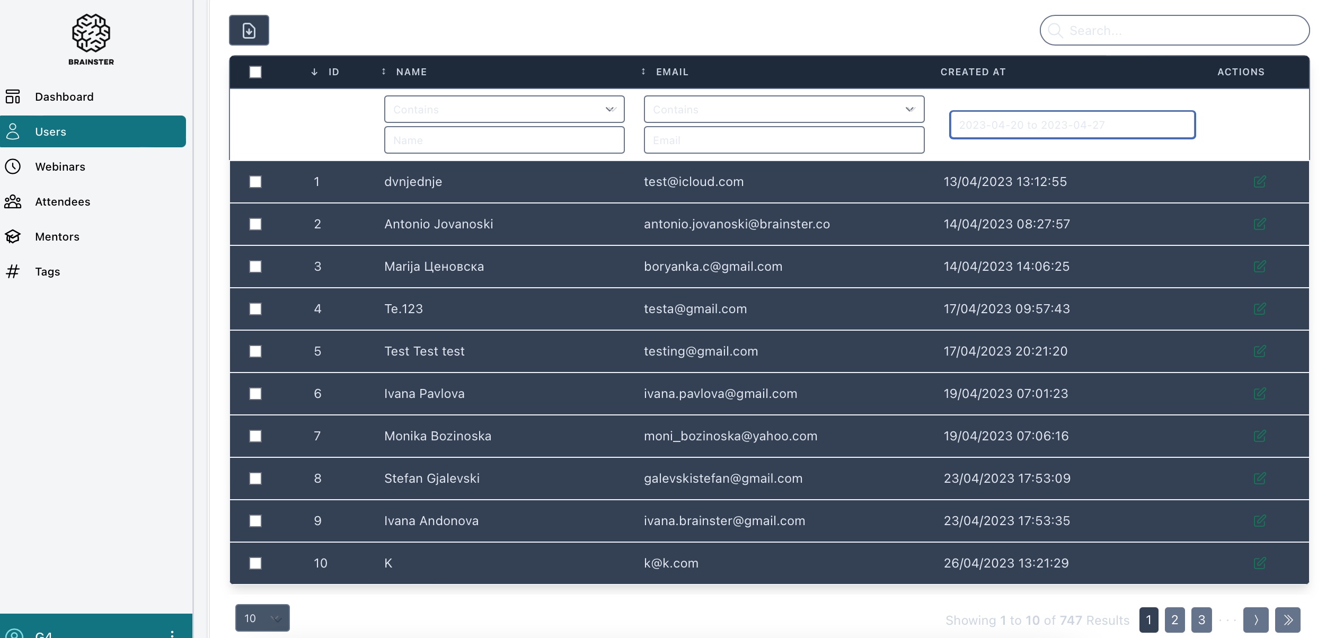Open three-dot menu beside G4 account
The height and width of the screenshot is (638, 1326).
172,633
